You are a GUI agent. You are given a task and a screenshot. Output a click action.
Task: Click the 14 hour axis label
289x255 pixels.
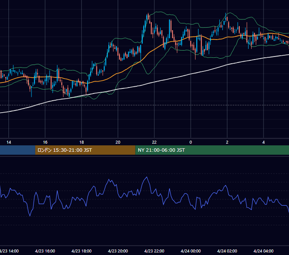tap(8, 142)
